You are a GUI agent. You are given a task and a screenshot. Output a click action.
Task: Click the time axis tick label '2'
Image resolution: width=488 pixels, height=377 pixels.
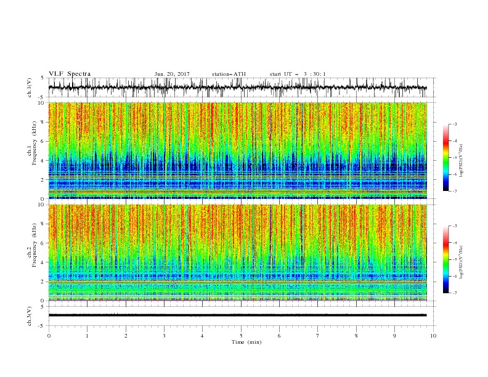(126, 336)
